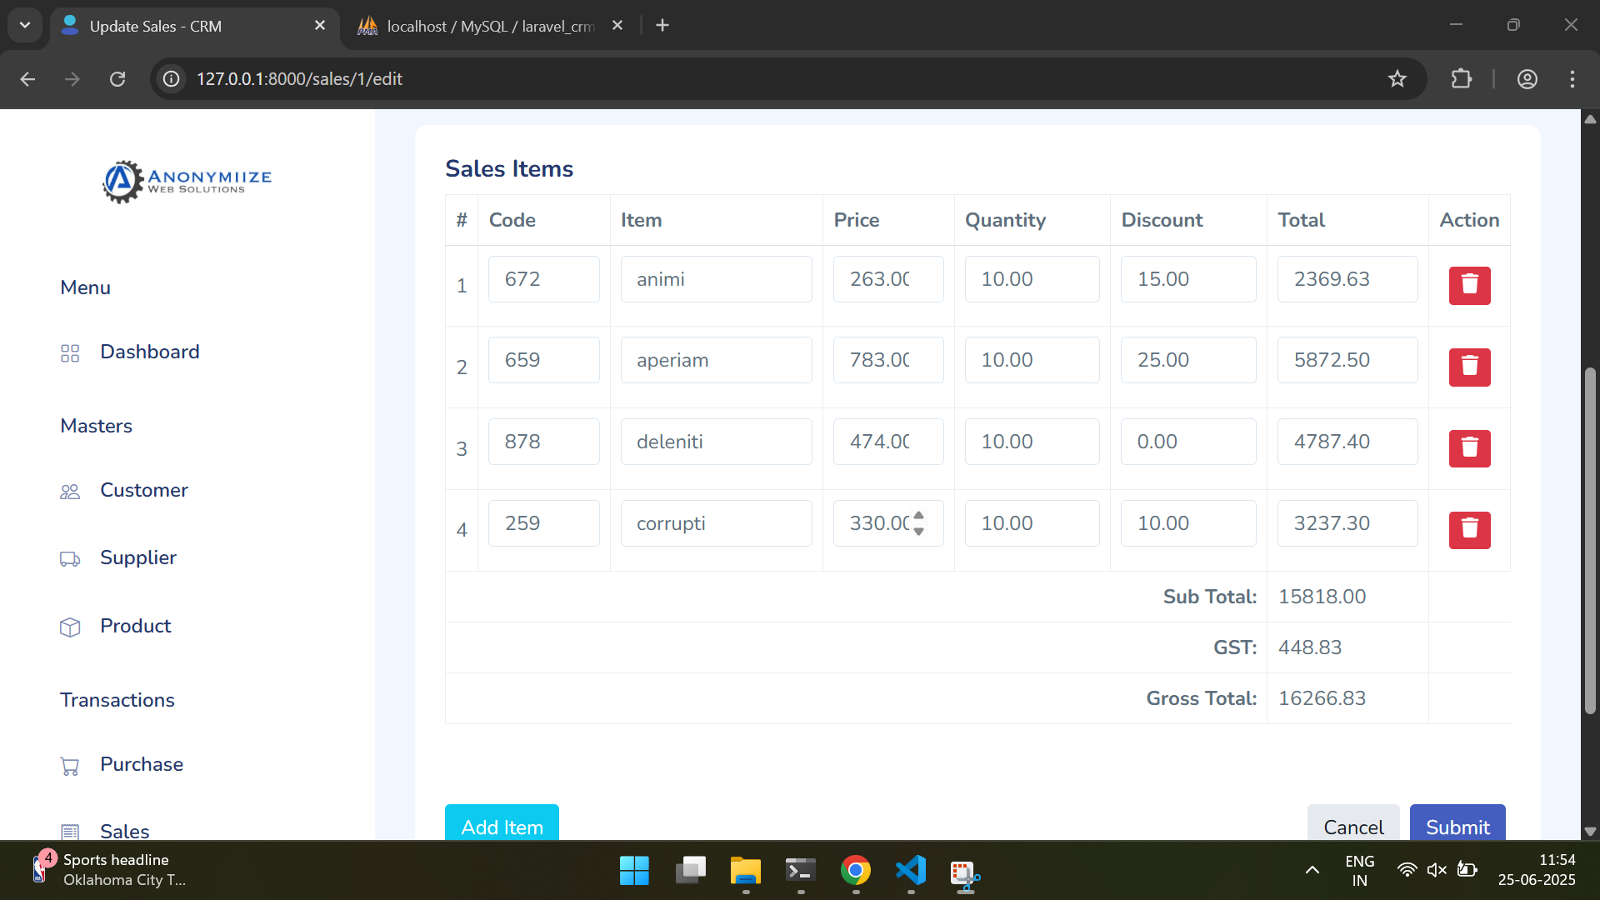Click the Product box icon in the sidebar
Screen dimensions: 1600x900
(70, 627)
